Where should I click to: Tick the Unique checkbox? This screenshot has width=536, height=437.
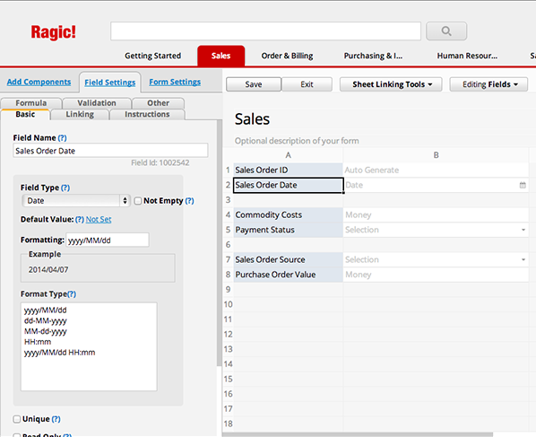(17, 419)
